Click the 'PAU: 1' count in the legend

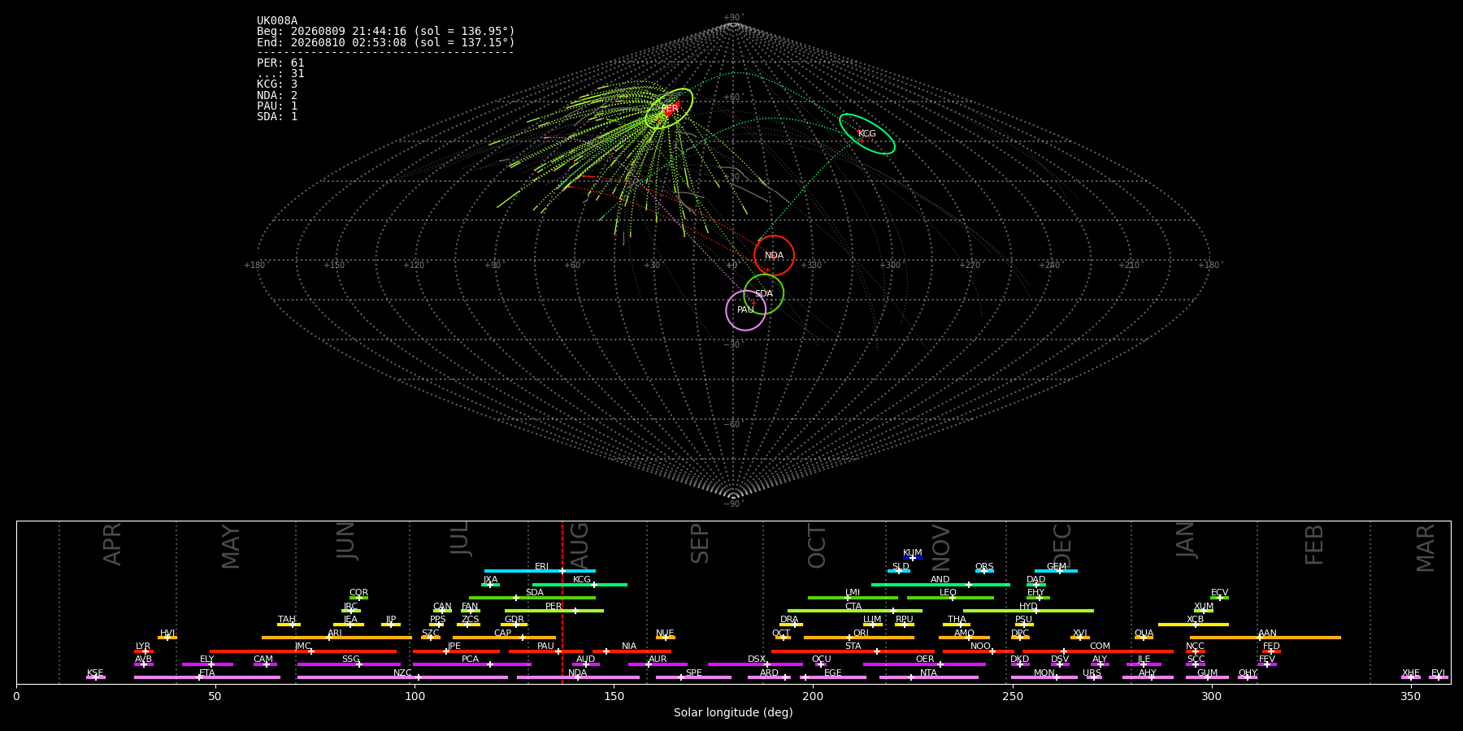click(277, 106)
